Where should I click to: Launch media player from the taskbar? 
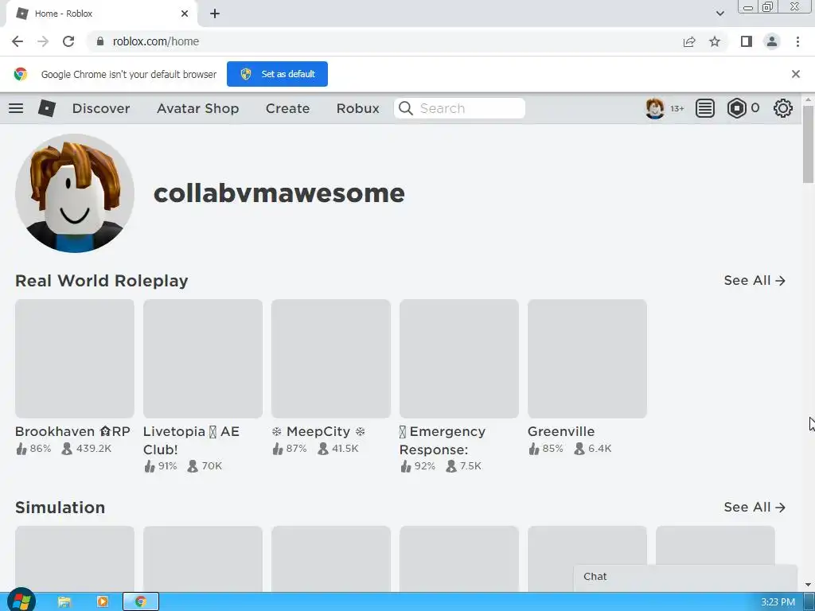point(103,601)
